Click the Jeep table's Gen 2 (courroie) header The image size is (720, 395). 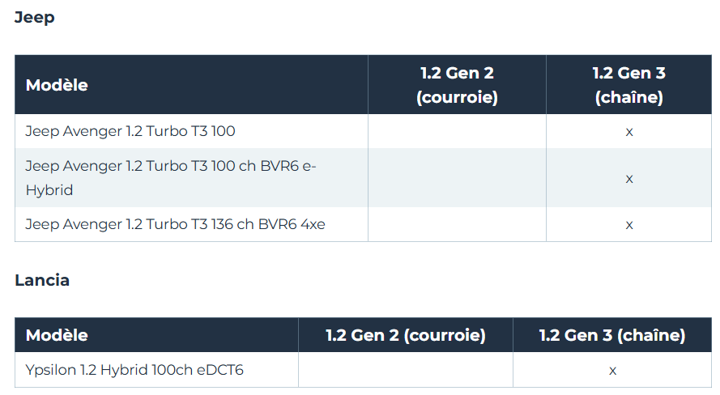point(457,85)
